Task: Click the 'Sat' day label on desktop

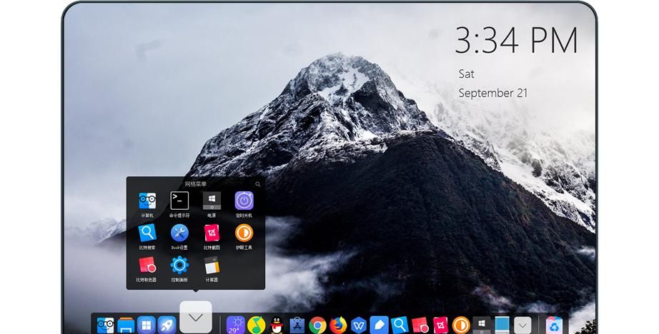Action: (466, 74)
